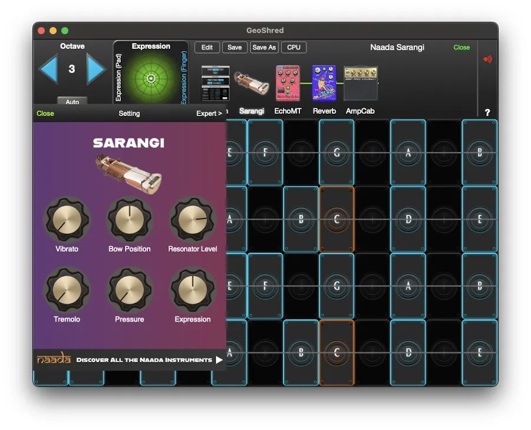Click the Sarangi instrument picture in panel

[x=128, y=173]
